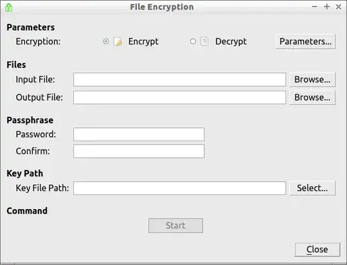Focus the Output File text field
This screenshot has width=347, height=265.
[179, 98]
